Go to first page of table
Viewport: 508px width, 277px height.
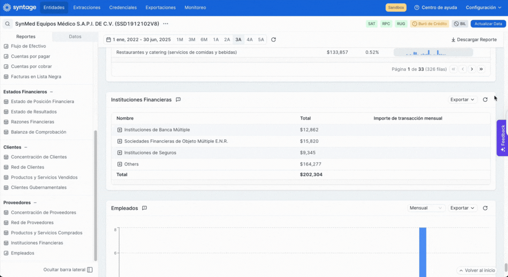pyautogui.click(x=453, y=69)
